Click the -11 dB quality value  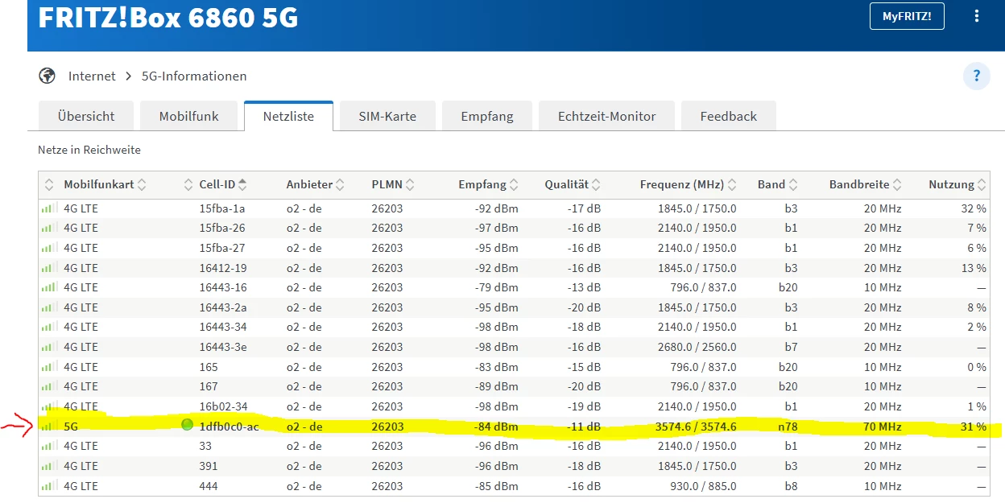(x=584, y=427)
